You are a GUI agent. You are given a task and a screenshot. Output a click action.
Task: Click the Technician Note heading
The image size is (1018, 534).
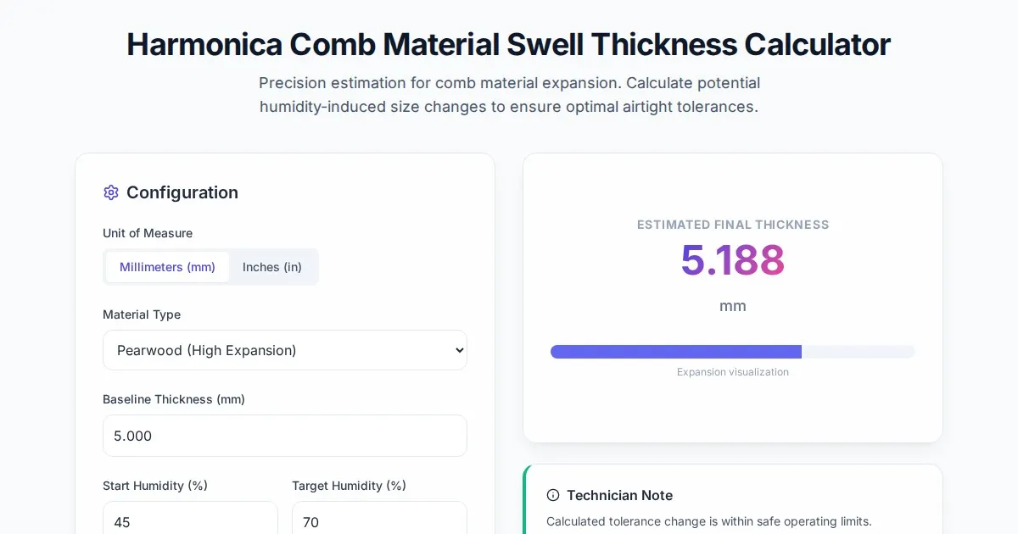(x=619, y=495)
